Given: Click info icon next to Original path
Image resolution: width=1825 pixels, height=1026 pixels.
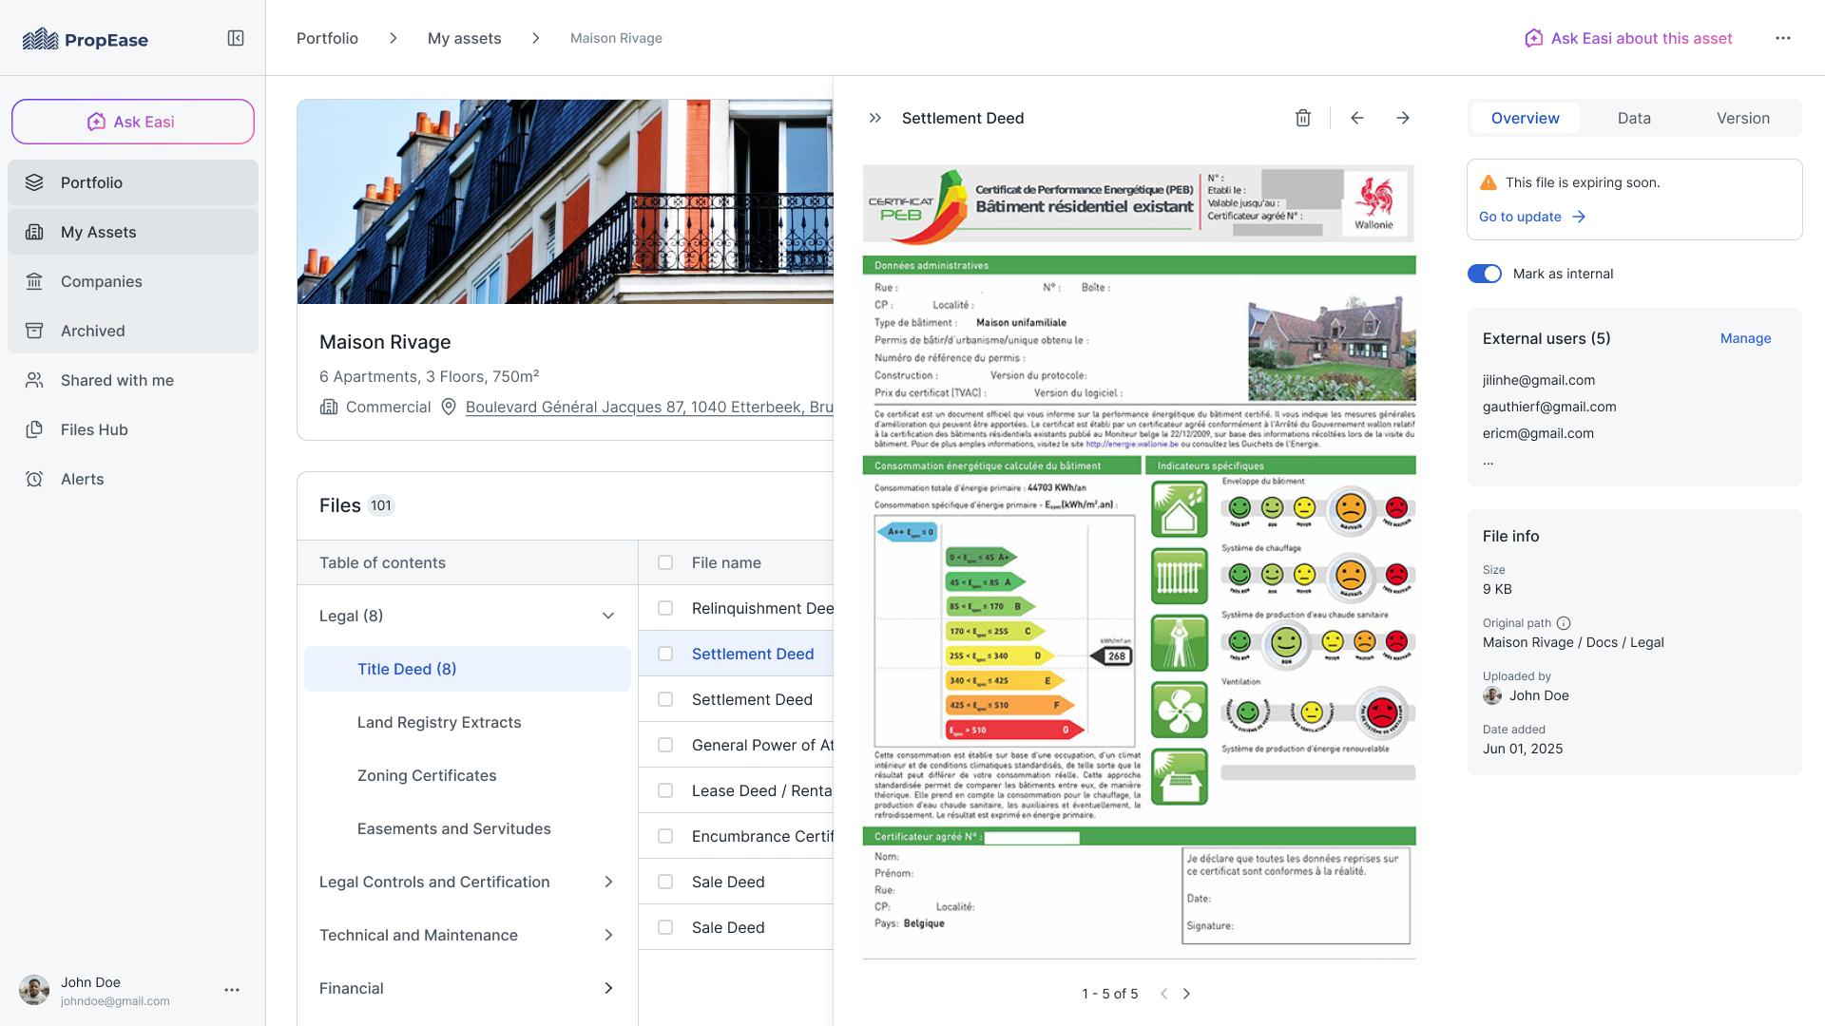Looking at the screenshot, I should point(1564,623).
